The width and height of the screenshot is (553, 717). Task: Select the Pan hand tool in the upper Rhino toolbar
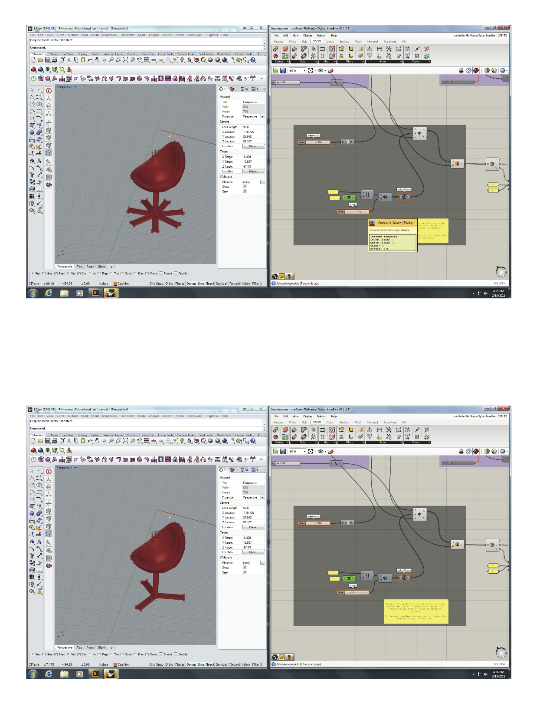(97, 60)
